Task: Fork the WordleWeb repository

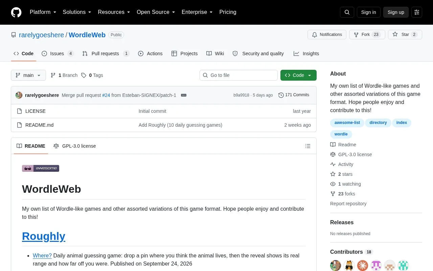Action: point(367,35)
